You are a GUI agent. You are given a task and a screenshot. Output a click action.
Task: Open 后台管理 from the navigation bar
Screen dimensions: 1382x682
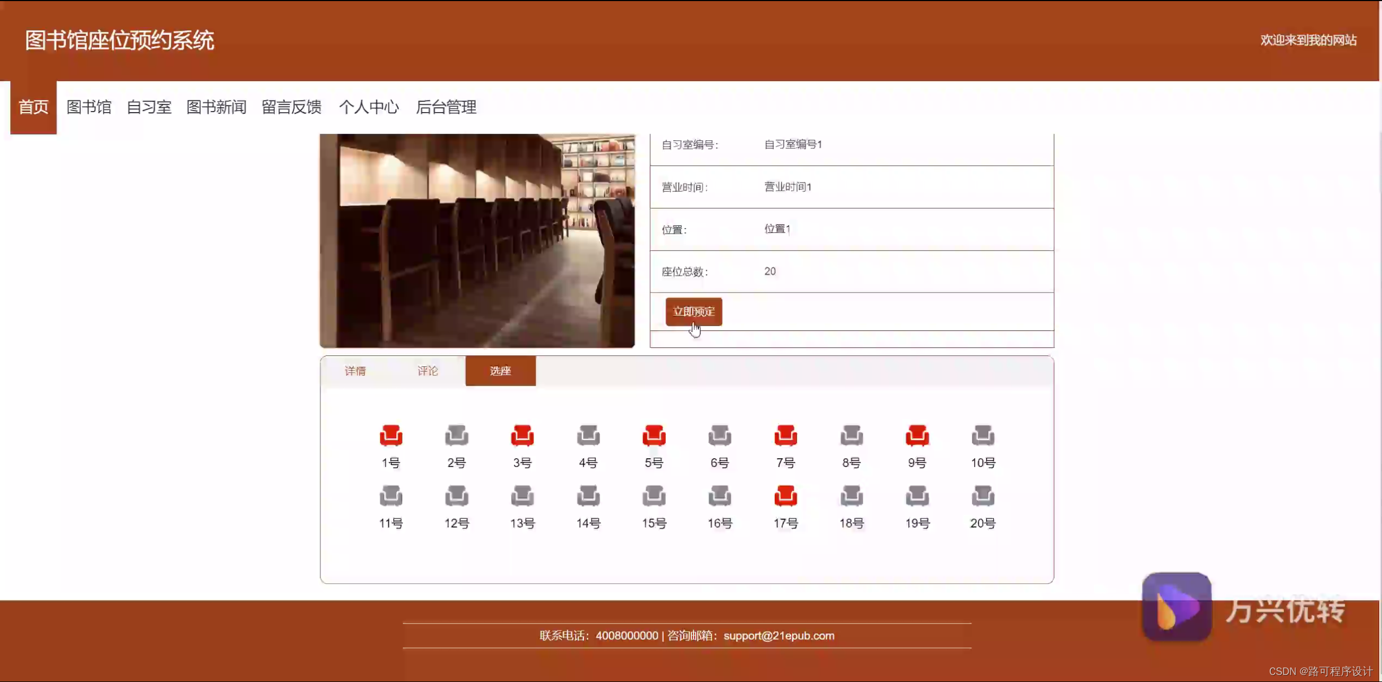(x=446, y=107)
